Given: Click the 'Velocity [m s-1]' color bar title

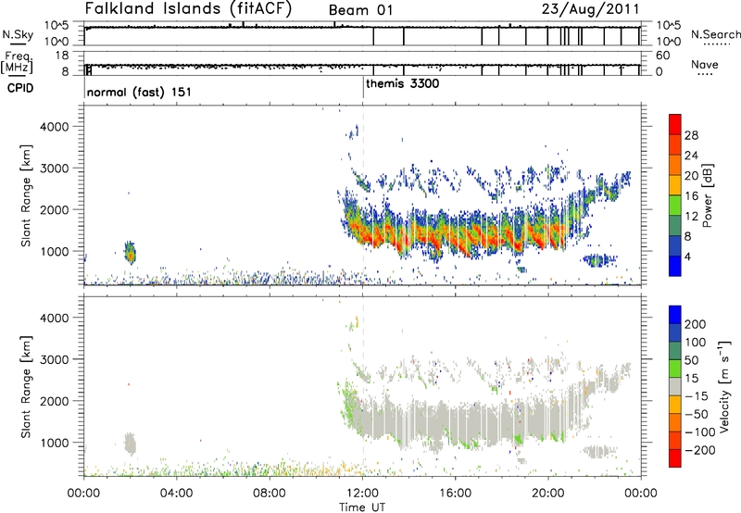Looking at the screenshot, I should tap(724, 386).
